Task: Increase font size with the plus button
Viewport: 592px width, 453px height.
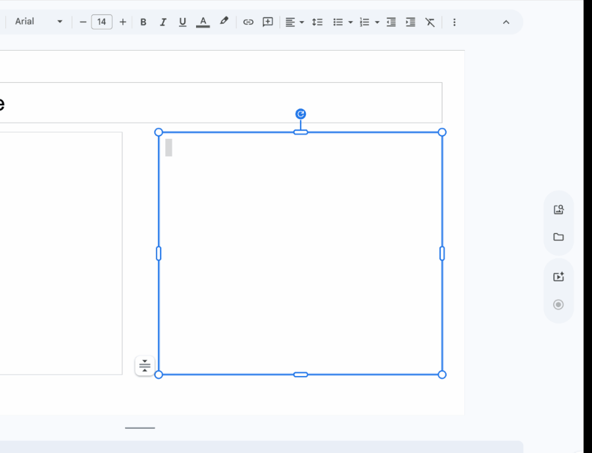Action: click(x=123, y=22)
